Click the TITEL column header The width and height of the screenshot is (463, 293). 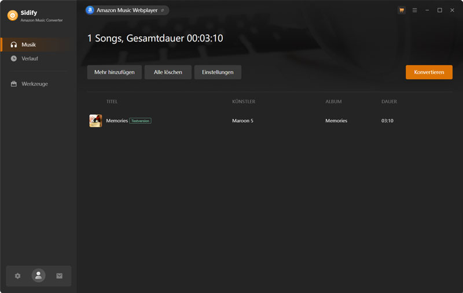point(112,101)
